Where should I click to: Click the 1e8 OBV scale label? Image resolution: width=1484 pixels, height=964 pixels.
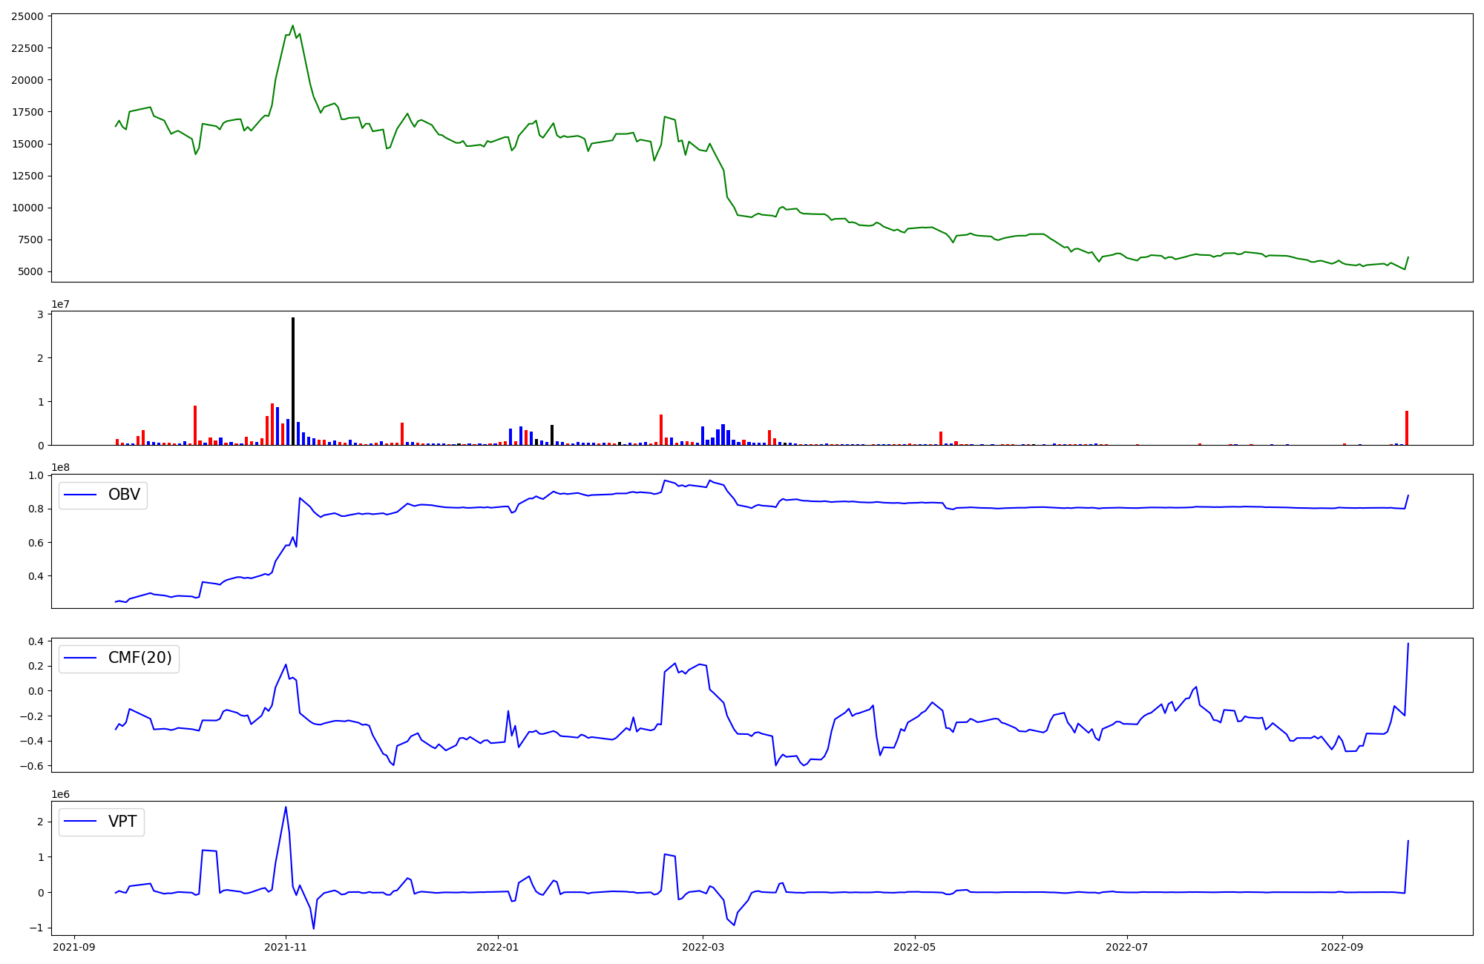point(60,467)
